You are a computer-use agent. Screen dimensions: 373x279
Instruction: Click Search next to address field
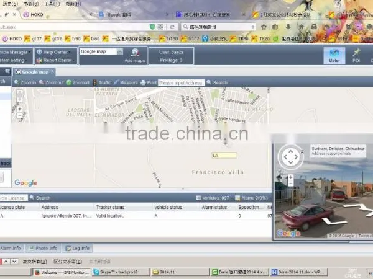pos(217,82)
